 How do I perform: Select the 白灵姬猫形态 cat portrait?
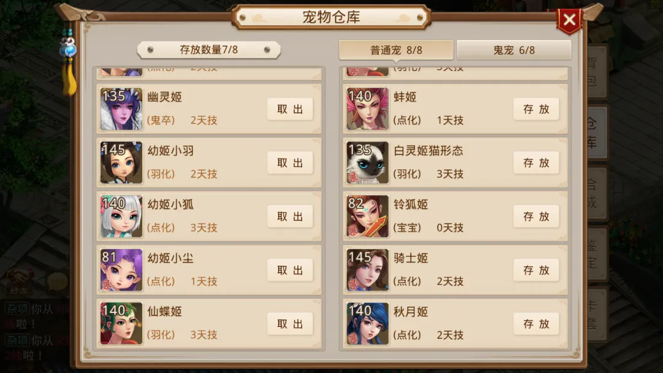pos(368,163)
